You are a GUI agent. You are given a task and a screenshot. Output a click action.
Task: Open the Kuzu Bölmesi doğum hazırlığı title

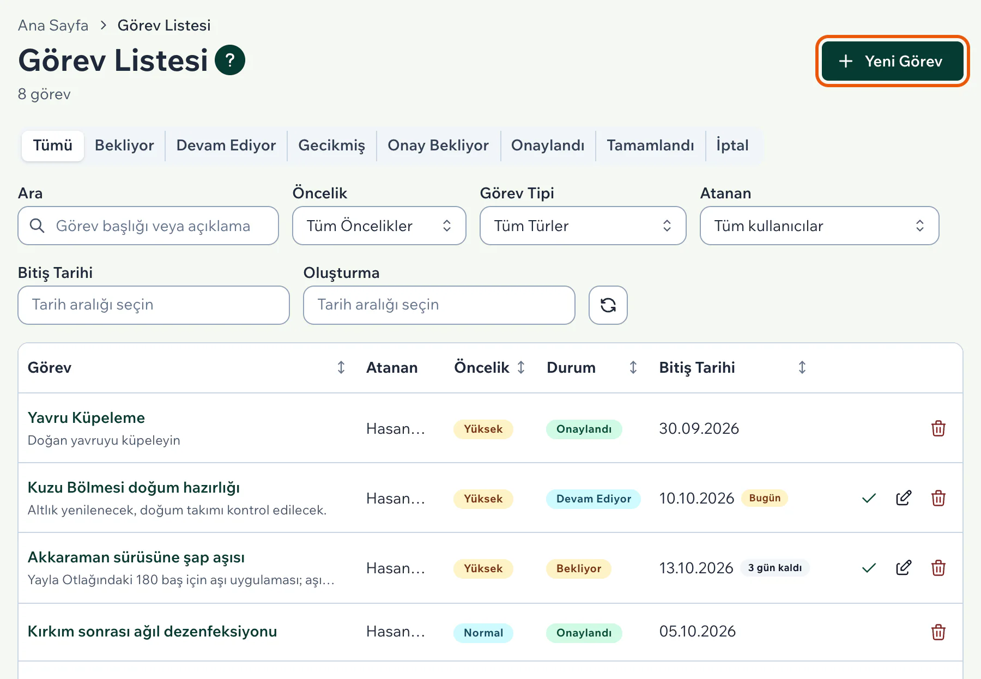click(134, 487)
